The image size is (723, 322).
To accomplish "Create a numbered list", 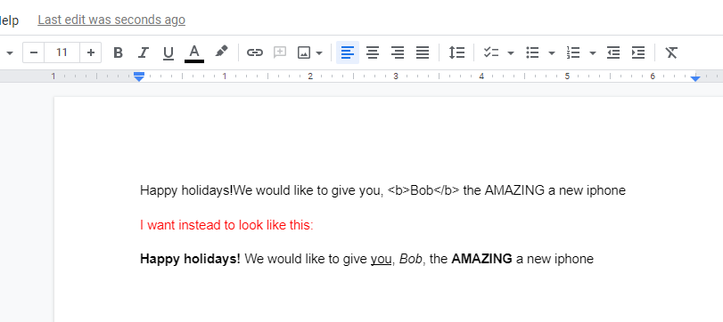I will (573, 52).
